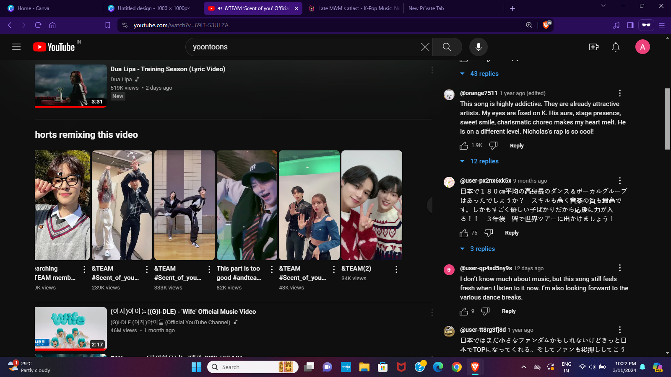Open the Brave playlist music icon
Image resolution: width=671 pixels, height=377 pixels.
pos(616,25)
